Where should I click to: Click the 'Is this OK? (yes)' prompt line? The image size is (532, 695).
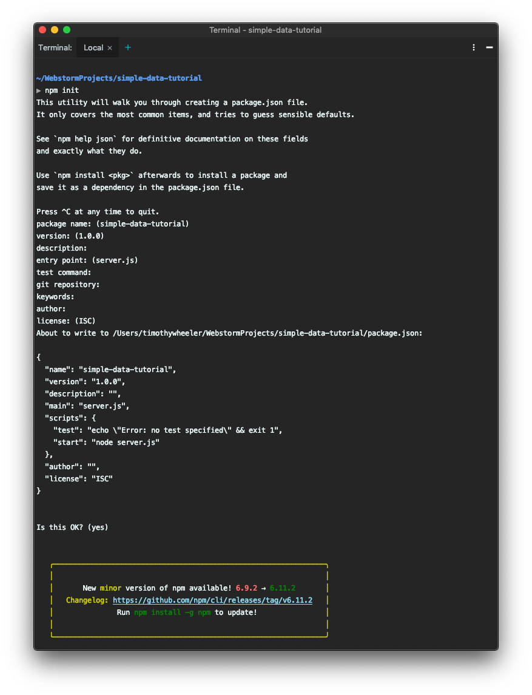click(x=72, y=527)
